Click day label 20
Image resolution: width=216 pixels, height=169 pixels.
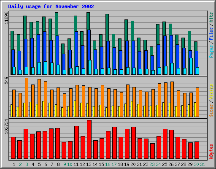click(x=133, y=164)
